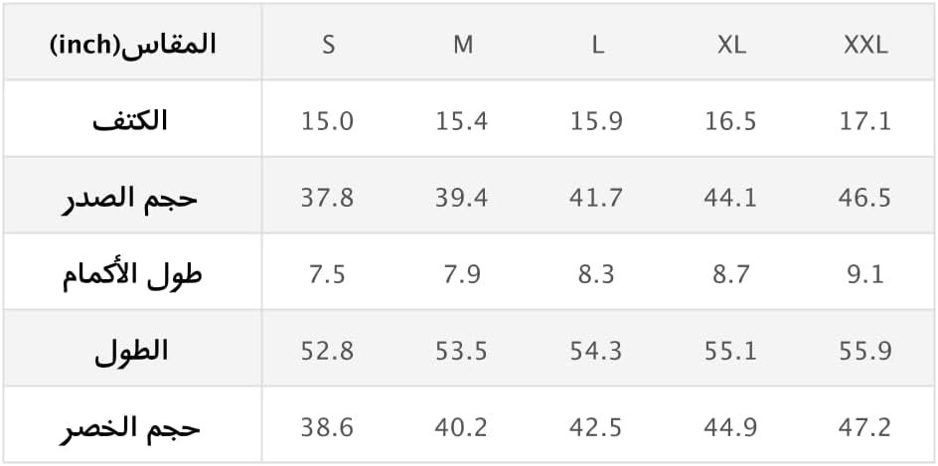Image resolution: width=938 pixels, height=466 pixels.
Task: Select the shoulder value 17.1 for XXL
Action: point(865,121)
